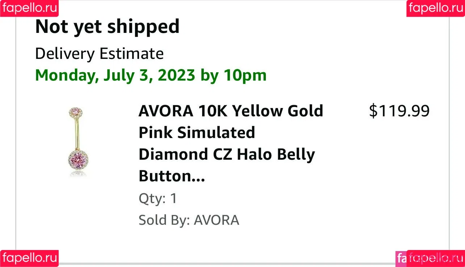Click the partially hidden pink "fa" badge
The width and height of the screenshot is (465, 267).
pos(401,258)
